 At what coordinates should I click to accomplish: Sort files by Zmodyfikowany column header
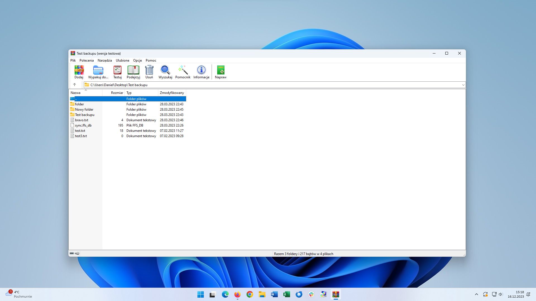tap(172, 93)
